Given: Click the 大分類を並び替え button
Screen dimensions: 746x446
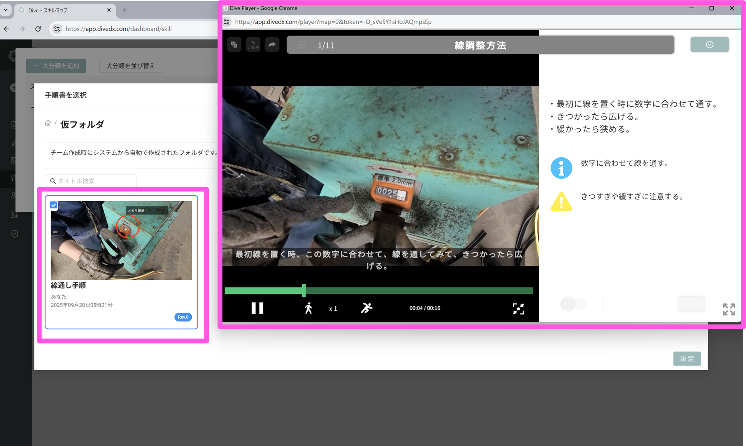Looking at the screenshot, I should 130,66.
